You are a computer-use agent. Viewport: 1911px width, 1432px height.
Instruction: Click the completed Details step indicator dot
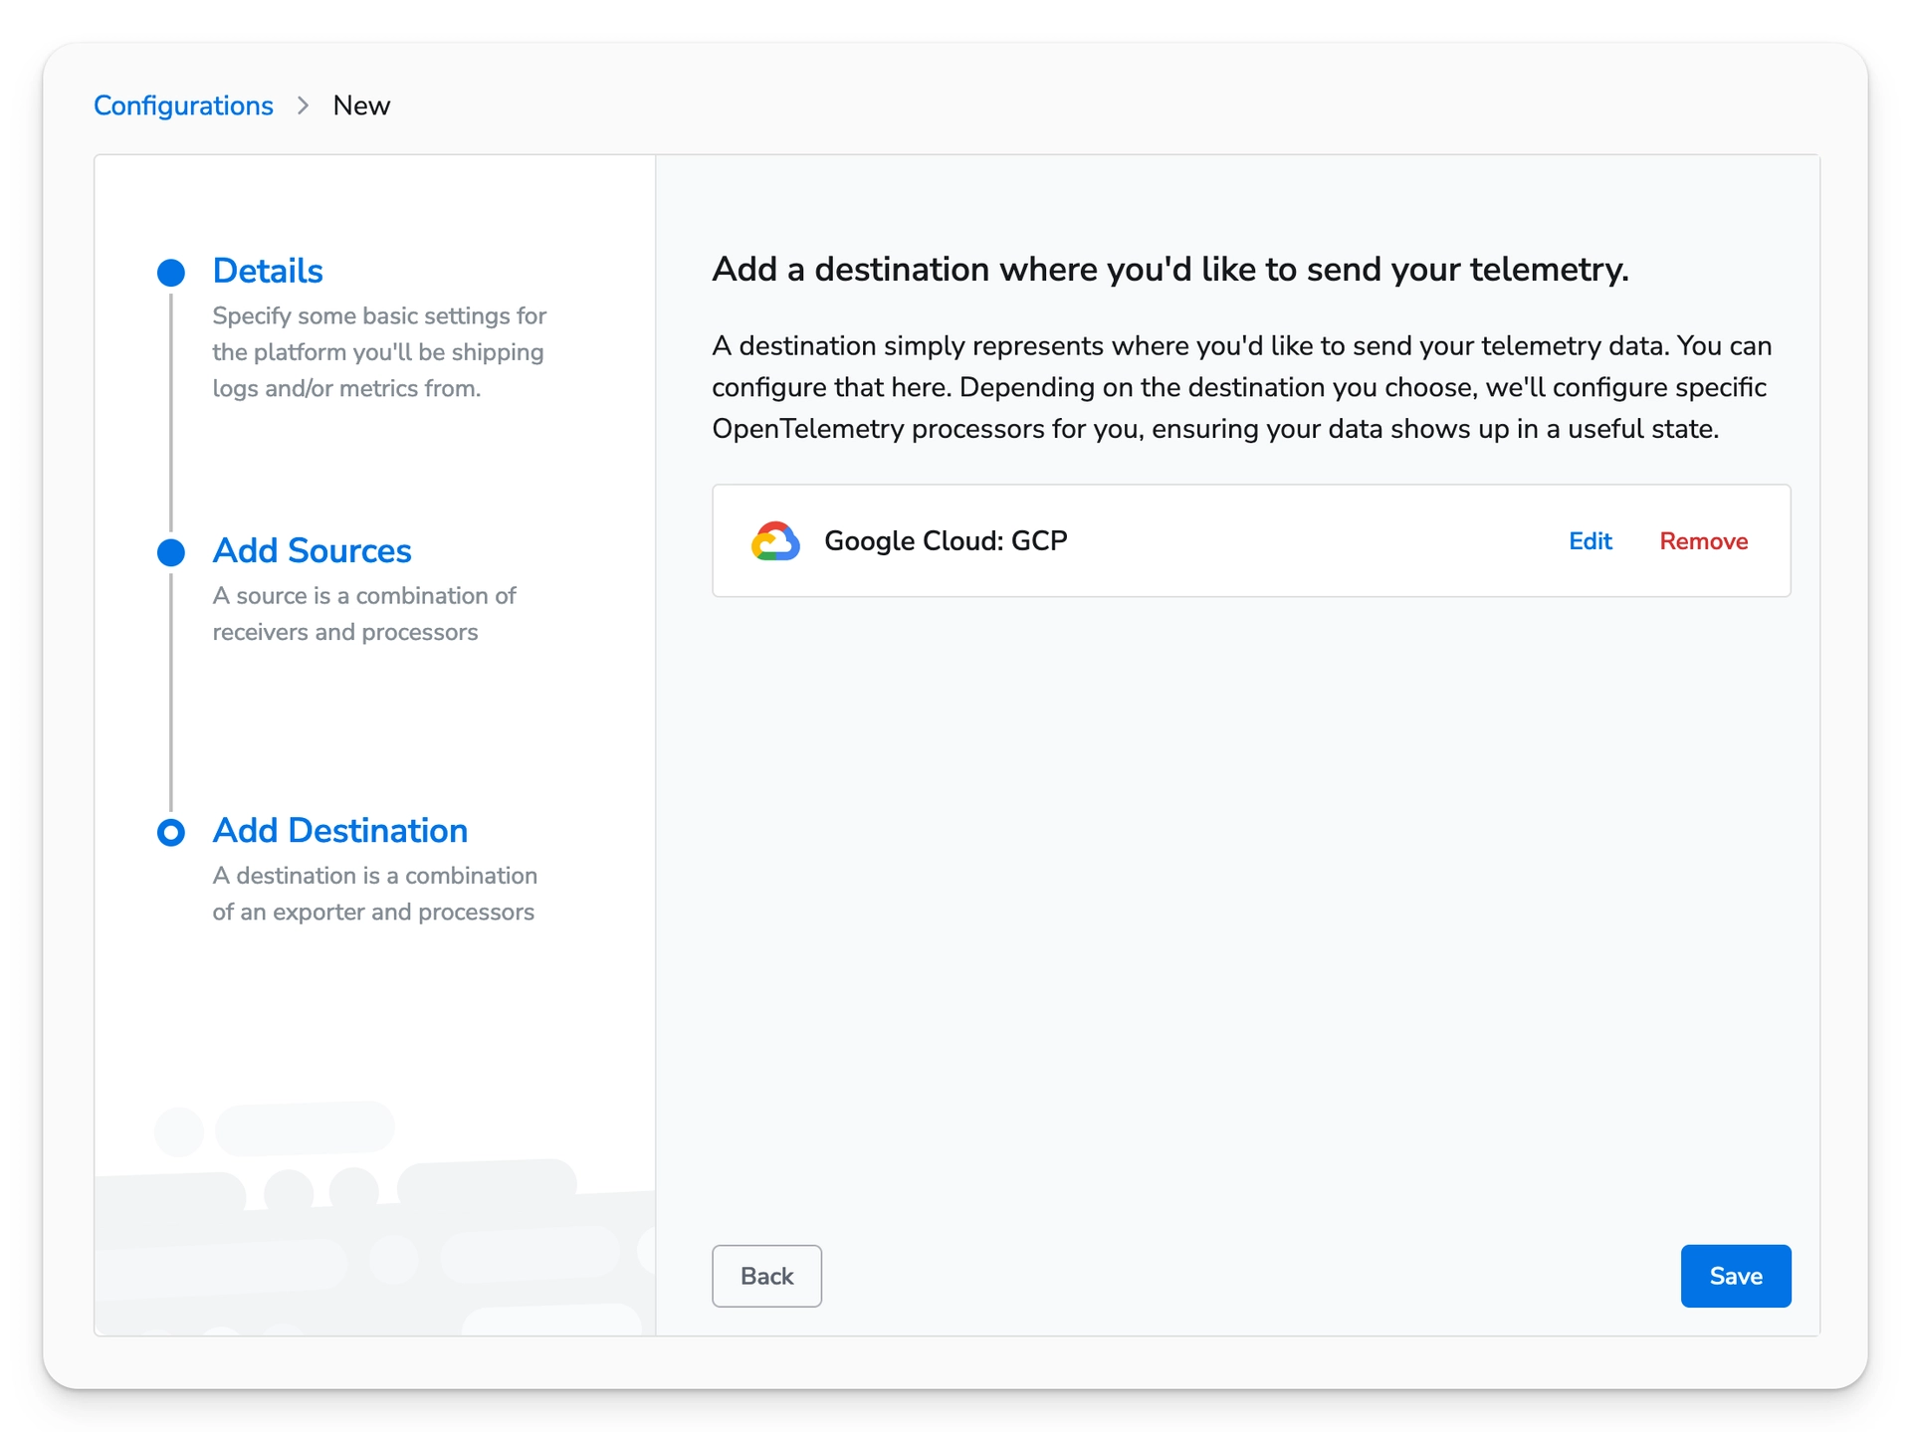pos(171,272)
